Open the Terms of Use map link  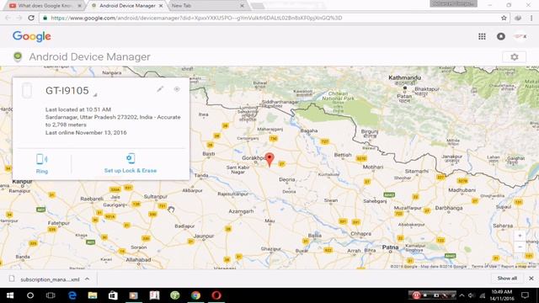pos(484,266)
